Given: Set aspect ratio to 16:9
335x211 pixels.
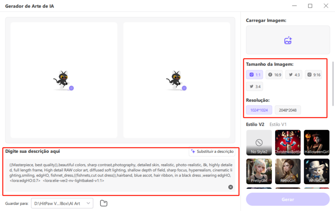Looking at the screenshot, I should (x=275, y=75).
